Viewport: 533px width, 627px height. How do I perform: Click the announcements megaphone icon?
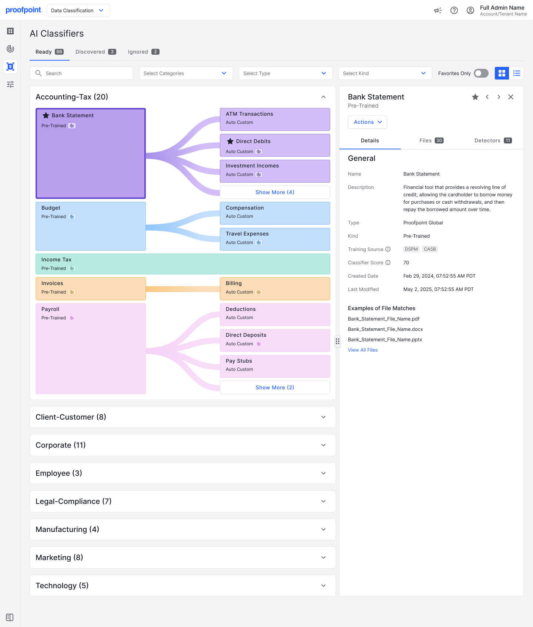(x=438, y=10)
